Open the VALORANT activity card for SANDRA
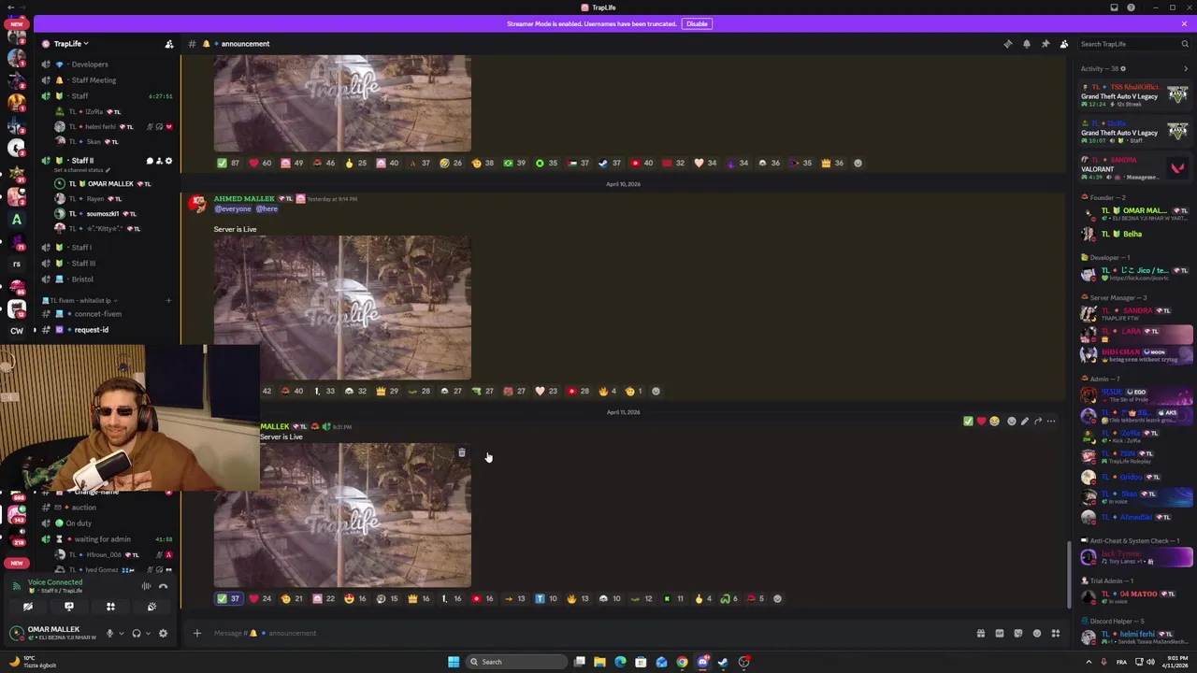Viewport: 1197px width, 673px height. tap(1135, 168)
